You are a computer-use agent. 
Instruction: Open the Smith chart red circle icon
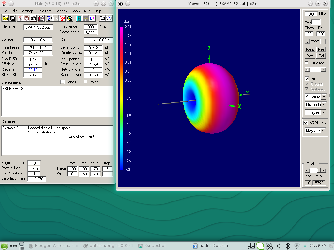pos(62,18)
